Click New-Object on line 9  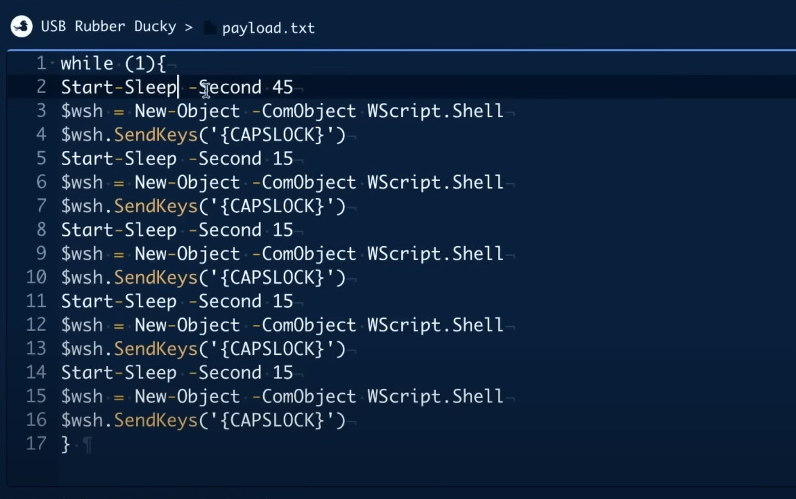(187, 254)
